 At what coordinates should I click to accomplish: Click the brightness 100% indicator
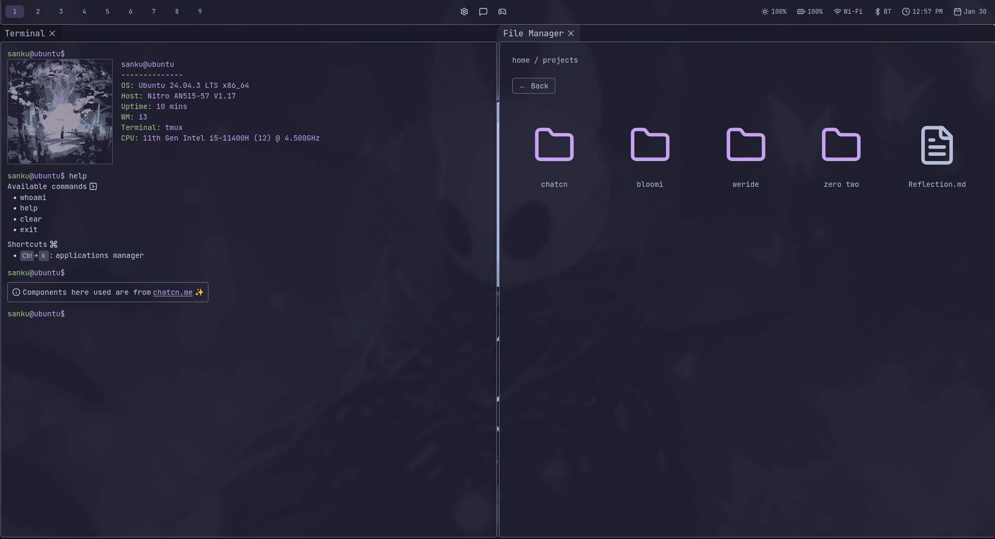click(774, 12)
